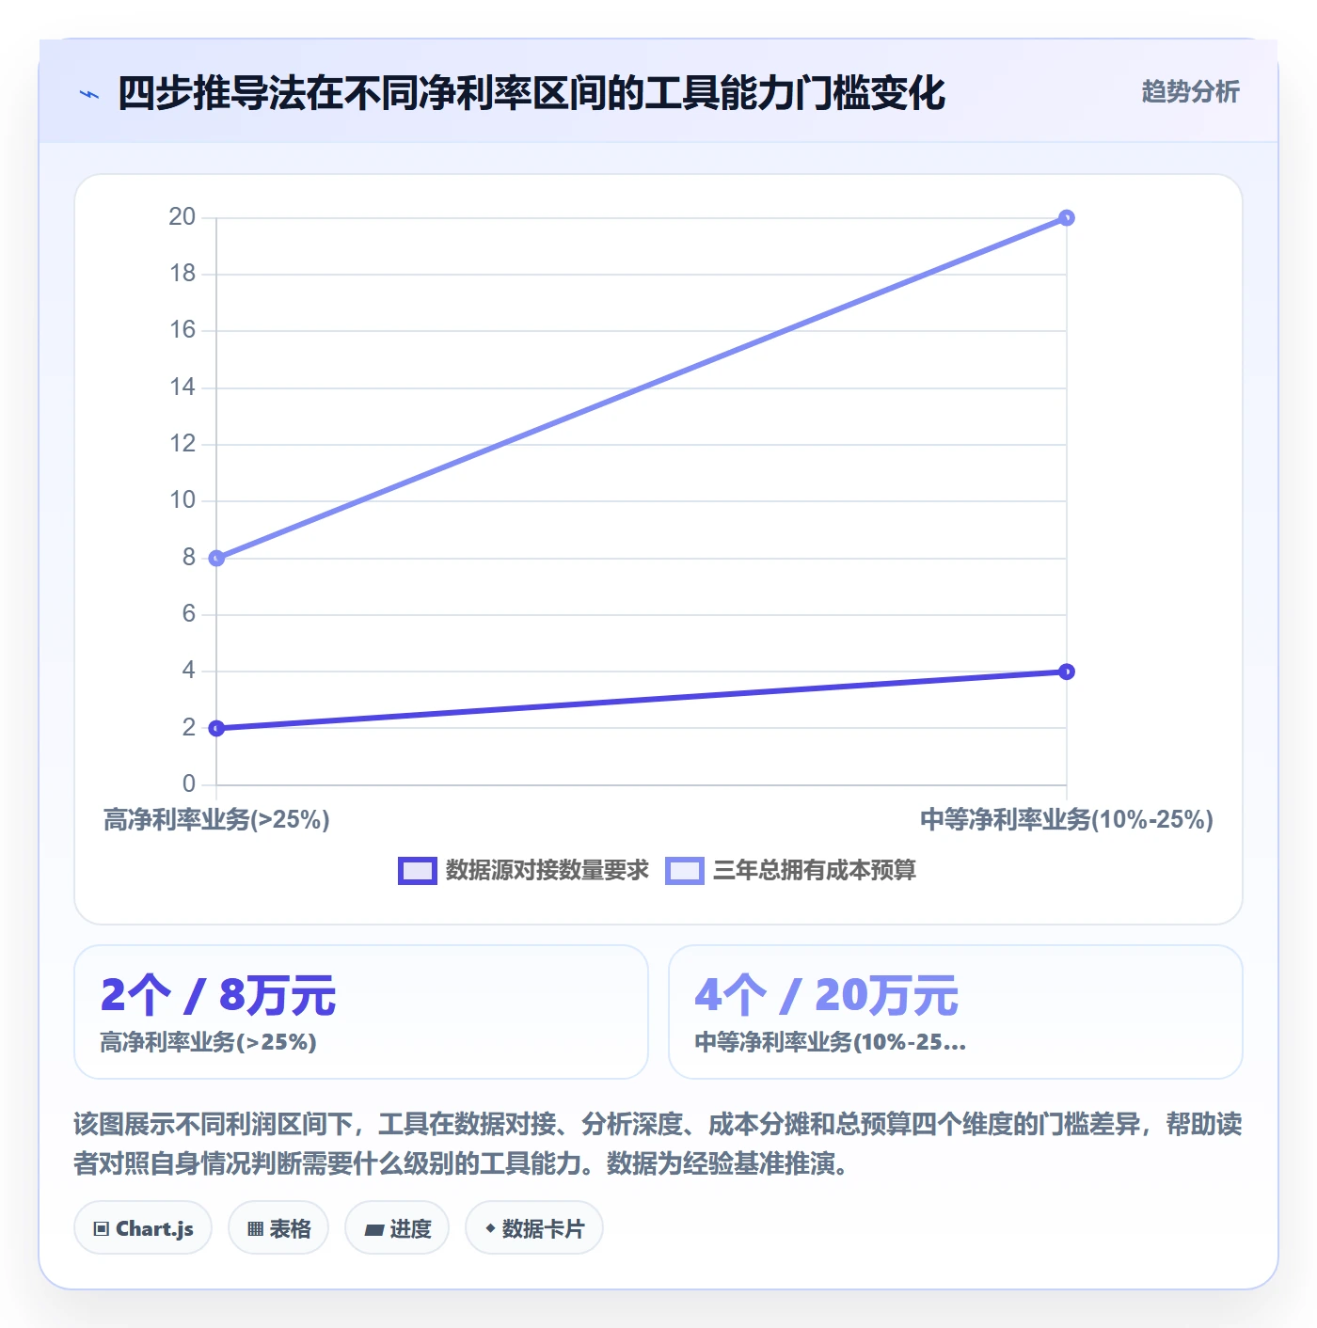Toggle the 数据源对接数量要求 legend swatch
The width and height of the screenshot is (1317, 1328).
[x=417, y=871]
